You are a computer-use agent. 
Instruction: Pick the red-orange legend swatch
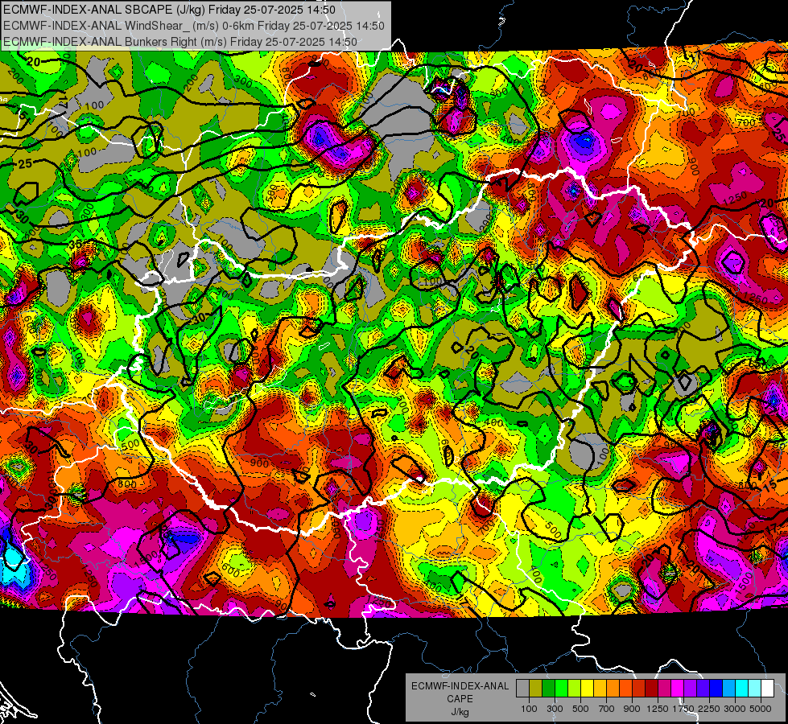(x=625, y=689)
